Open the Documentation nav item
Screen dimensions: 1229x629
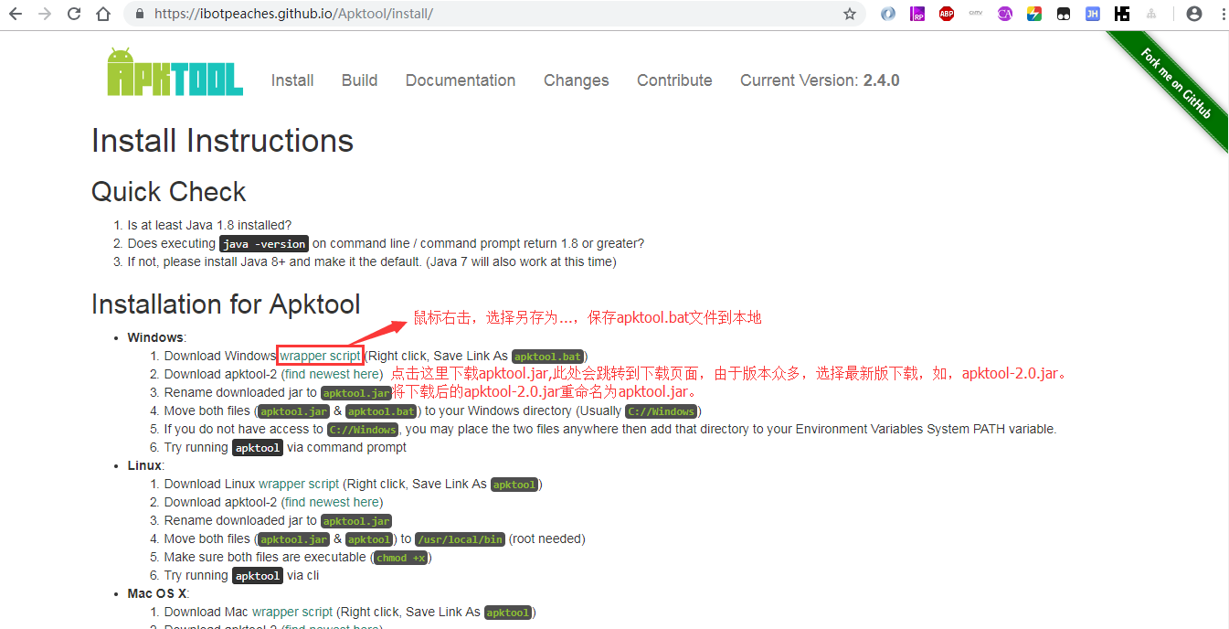tap(461, 80)
